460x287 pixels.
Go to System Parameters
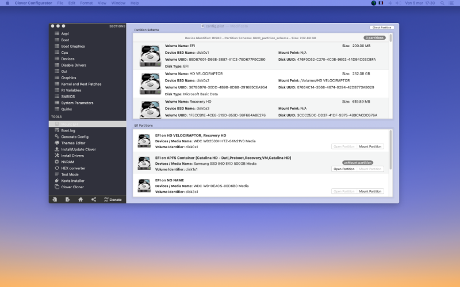pyautogui.click(x=77, y=103)
